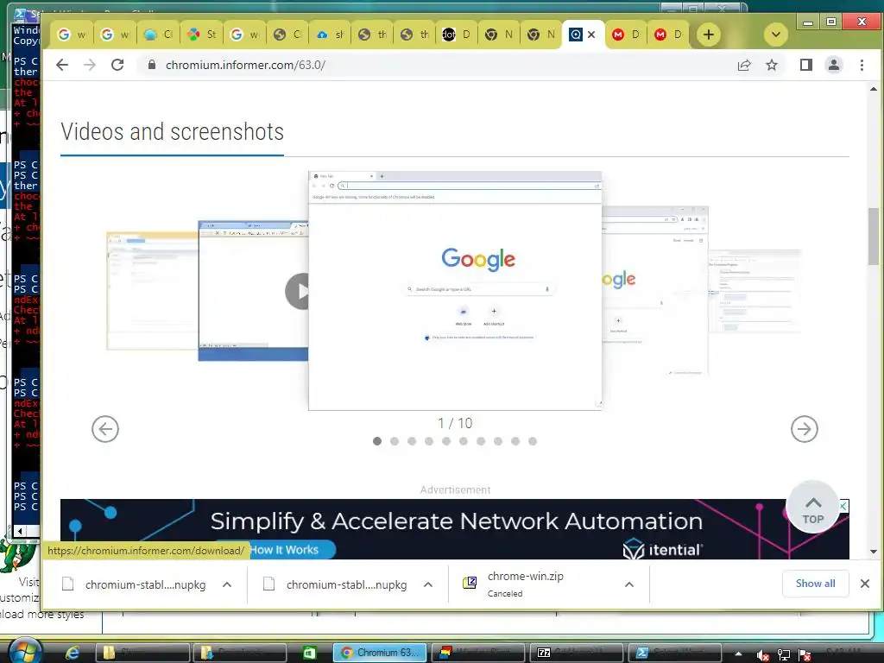The image size is (884, 663).
Task: Click the muted volume tray icon
Action: [763, 654]
